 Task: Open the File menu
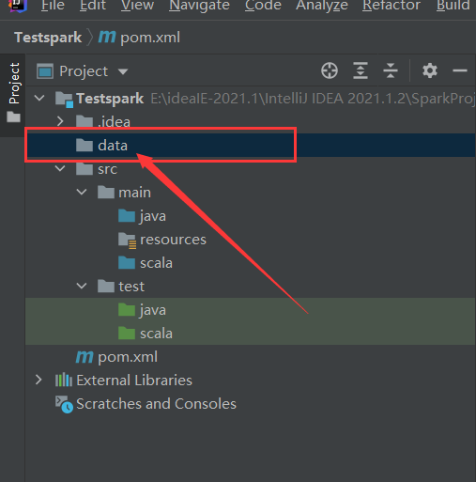(53, 6)
